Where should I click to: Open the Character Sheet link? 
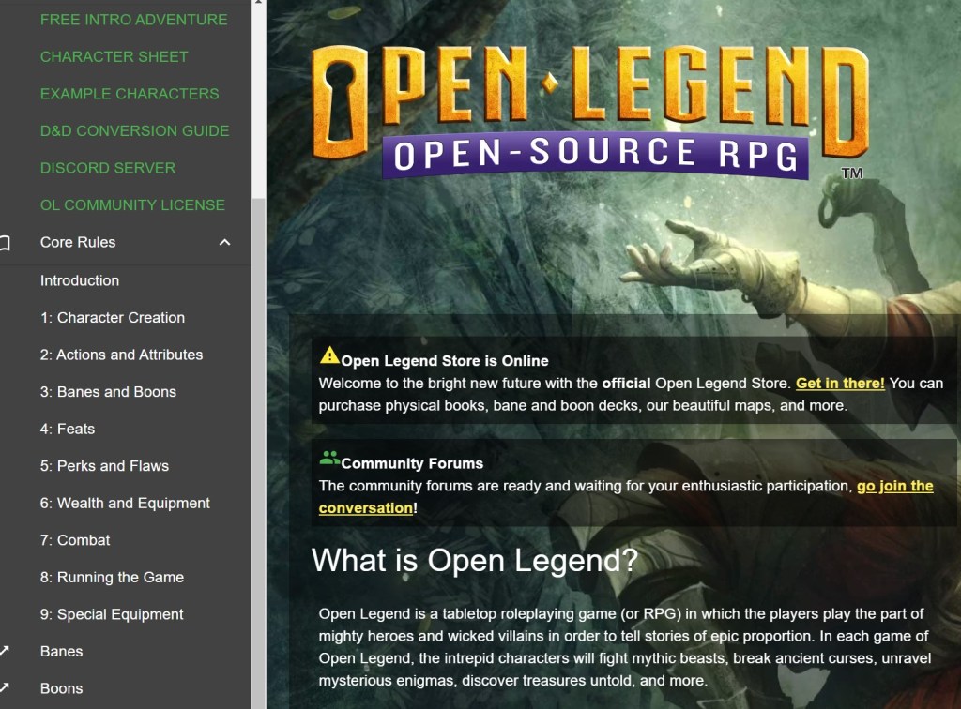[x=114, y=57]
